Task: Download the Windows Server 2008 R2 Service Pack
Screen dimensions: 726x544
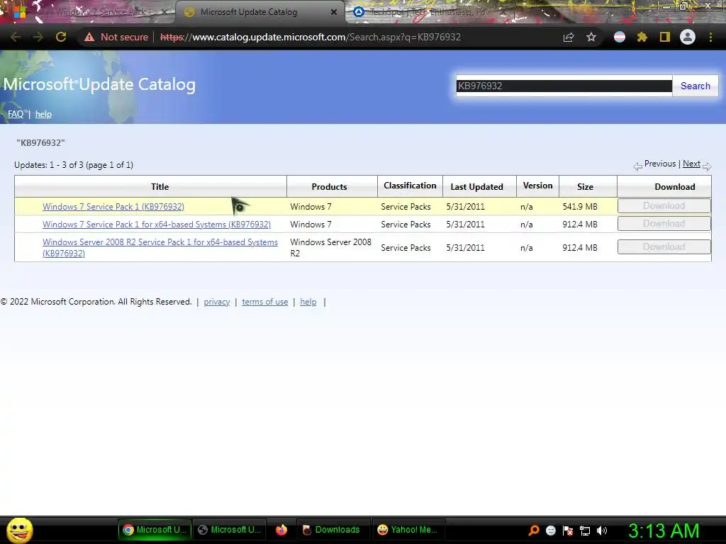Action: (x=664, y=246)
